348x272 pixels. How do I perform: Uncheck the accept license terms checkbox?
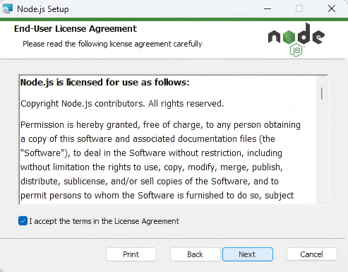coord(23,221)
